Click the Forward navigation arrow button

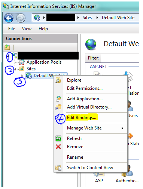[x=21, y=18]
